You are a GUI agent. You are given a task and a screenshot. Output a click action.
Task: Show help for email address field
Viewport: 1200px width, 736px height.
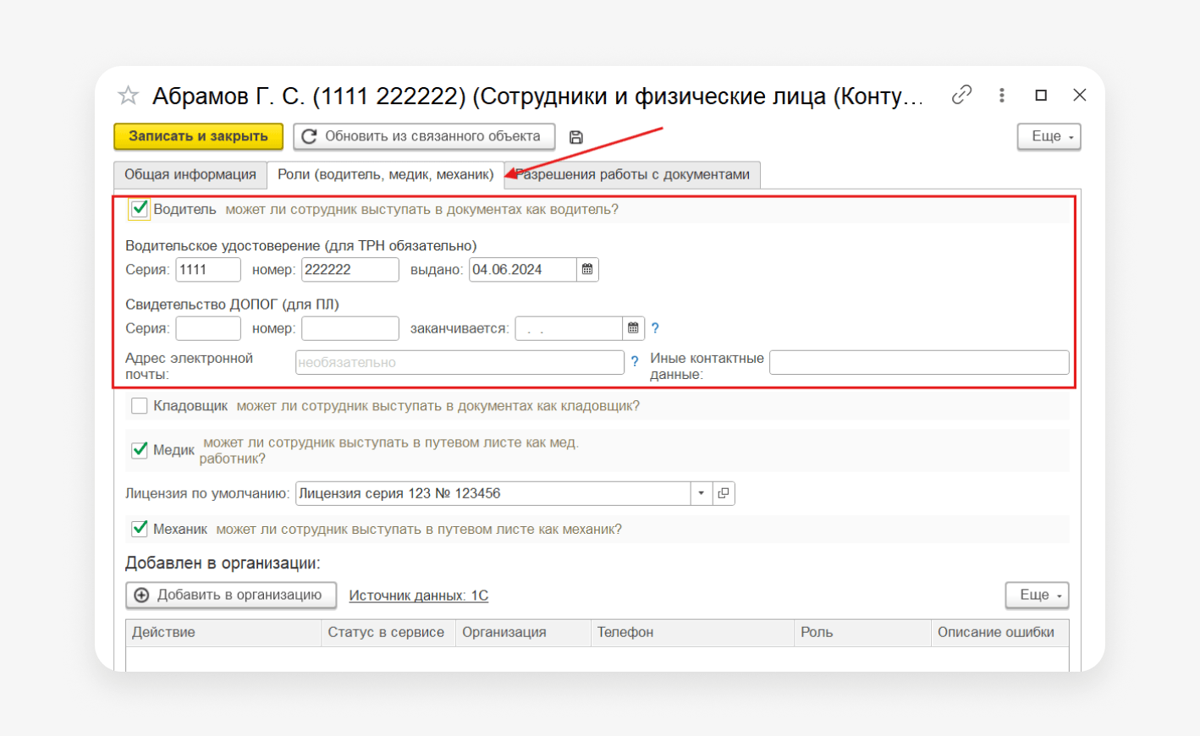635,362
